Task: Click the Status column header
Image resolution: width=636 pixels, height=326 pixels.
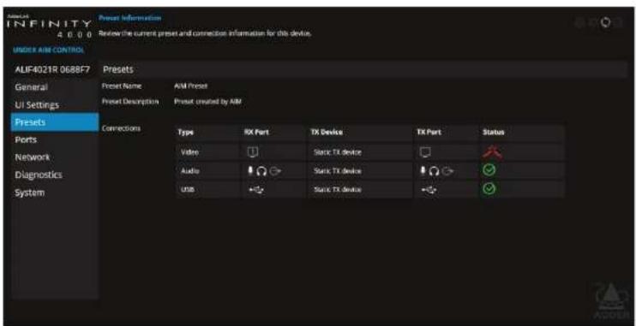Action: (x=493, y=133)
